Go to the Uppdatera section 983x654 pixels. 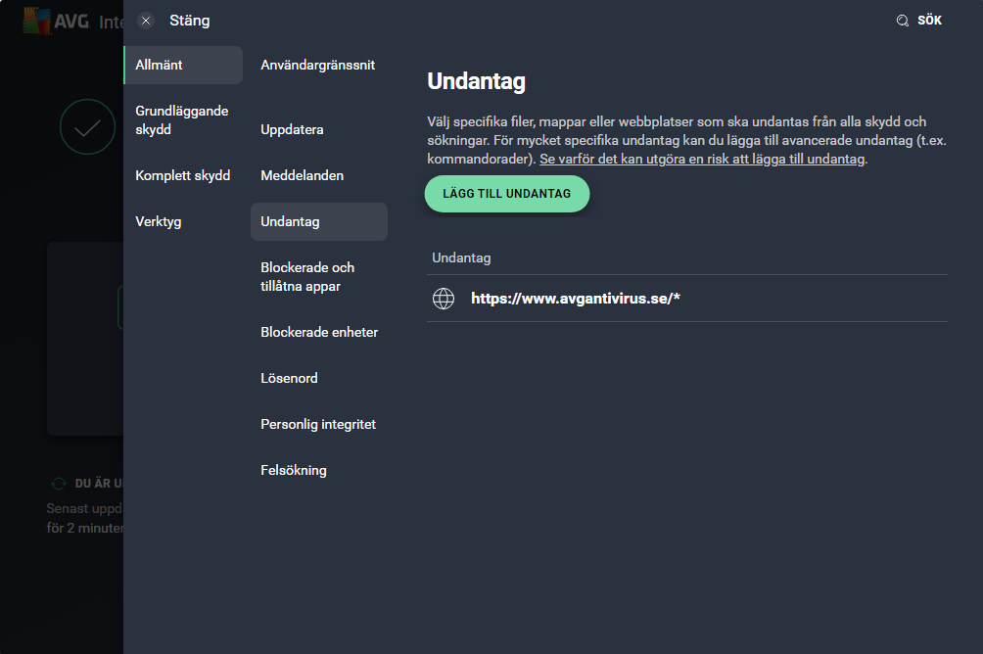292,129
